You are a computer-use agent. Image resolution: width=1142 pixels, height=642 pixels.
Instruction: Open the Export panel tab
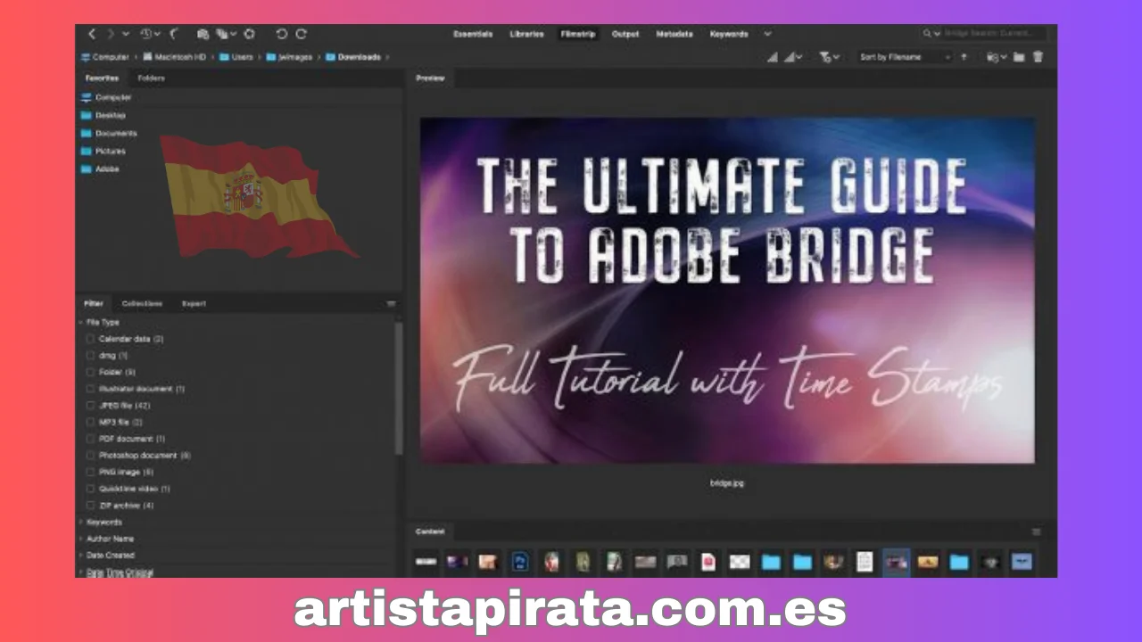coord(194,304)
